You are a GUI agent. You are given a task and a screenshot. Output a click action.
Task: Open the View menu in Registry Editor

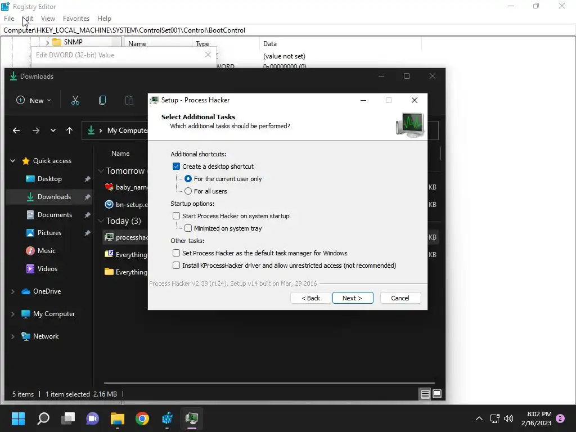tap(48, 19)
